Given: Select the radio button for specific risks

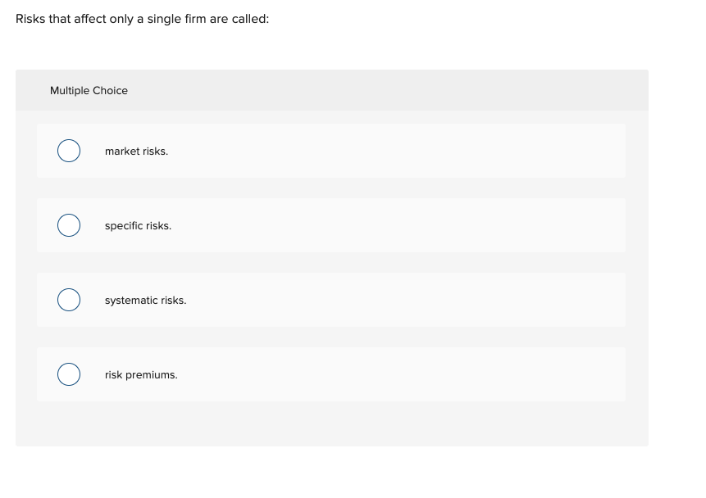Looking at the screenshot, I should (x=69, y=225).
